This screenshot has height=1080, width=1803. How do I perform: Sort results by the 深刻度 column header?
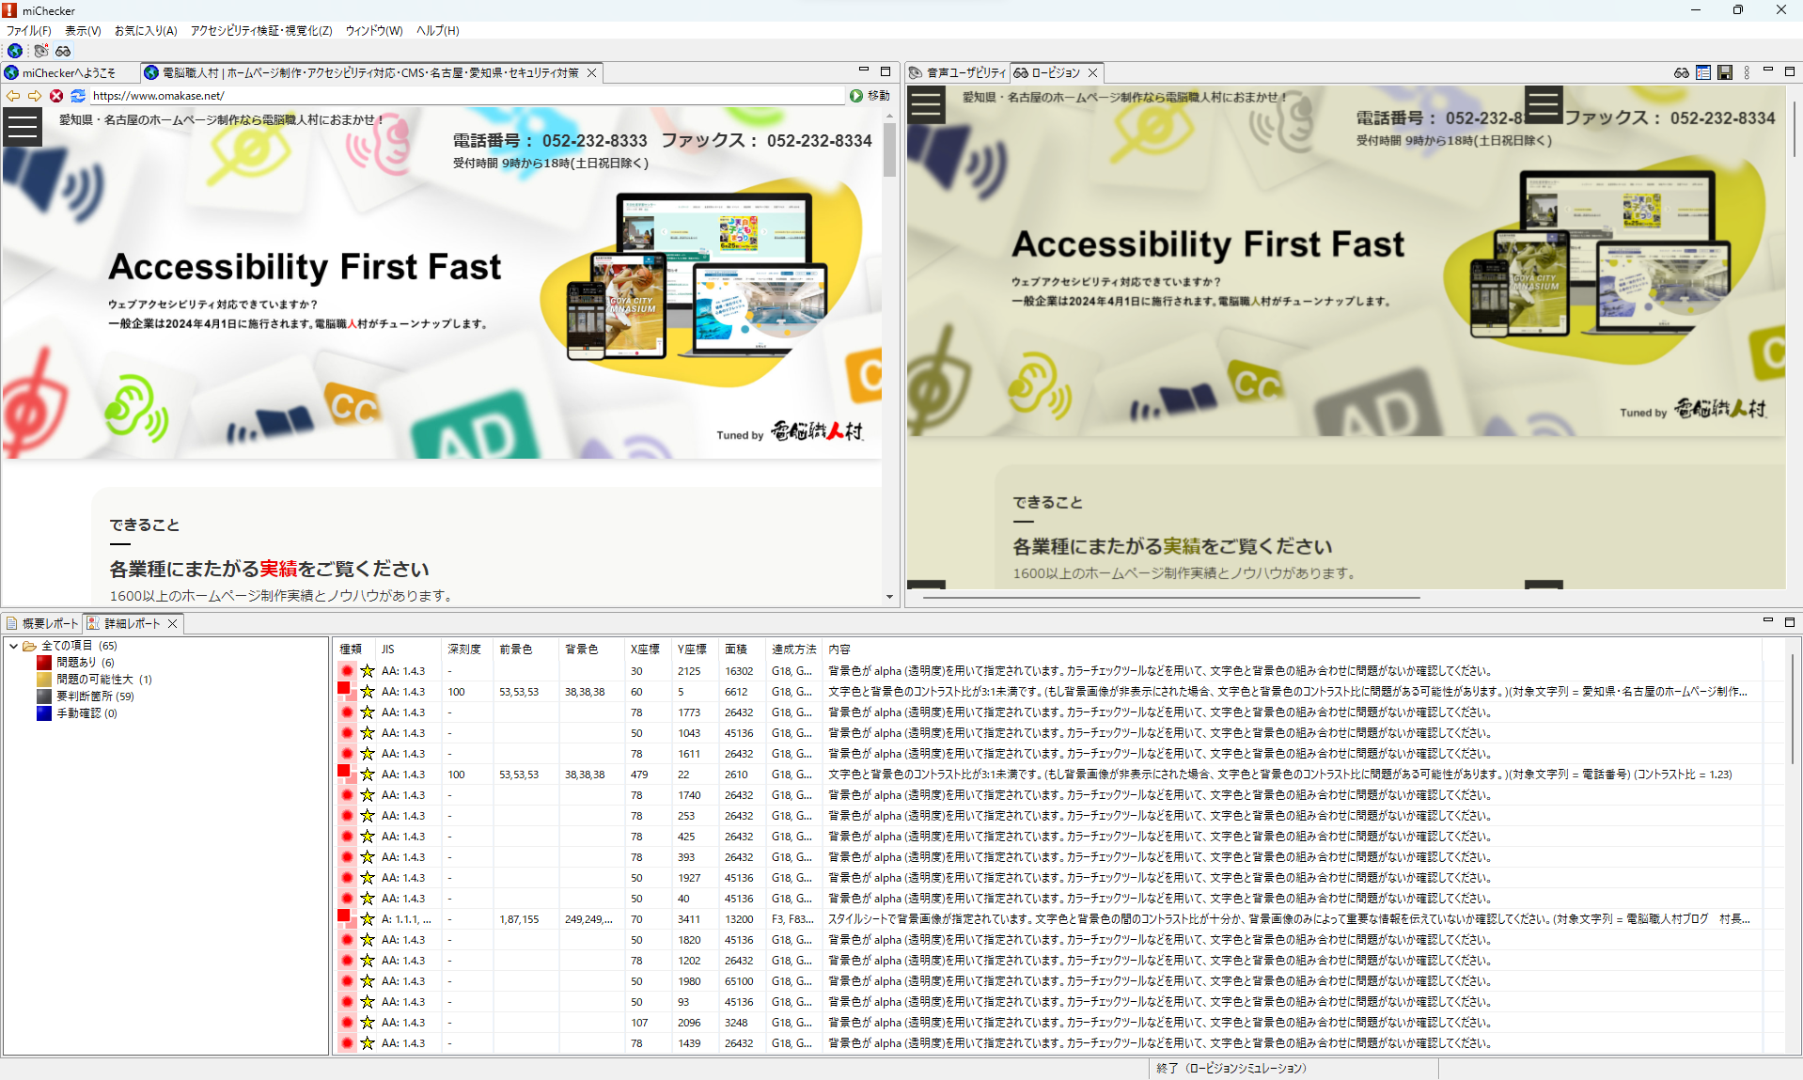point(464,650)
